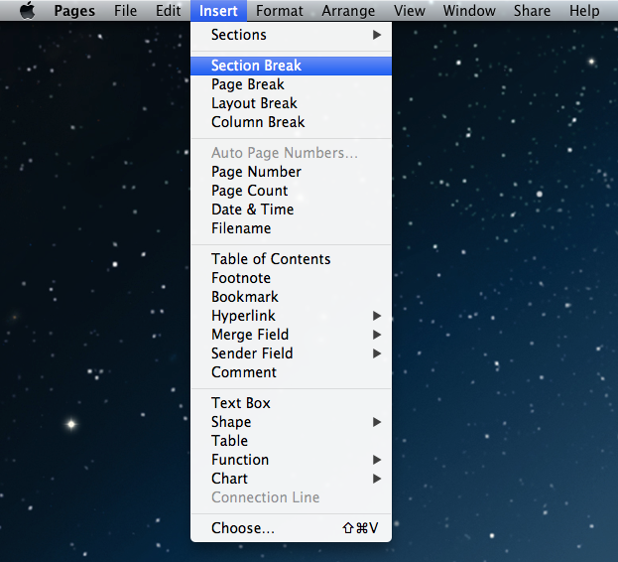Open the Format menu

(280, 11)
